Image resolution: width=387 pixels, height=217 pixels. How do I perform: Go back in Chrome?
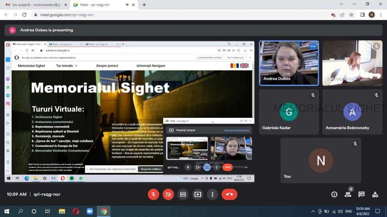click(6, 15)
